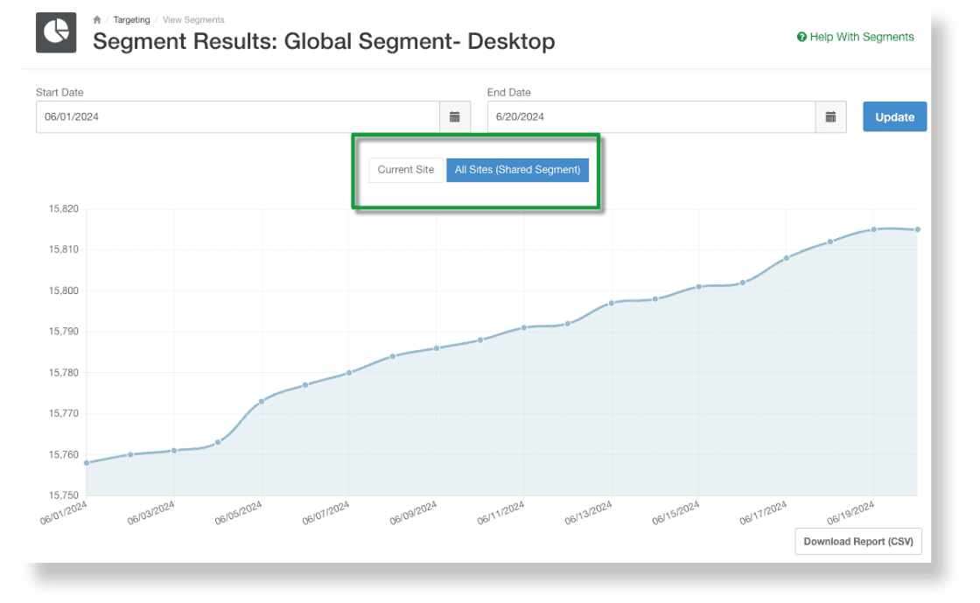This screenshot has height=603, width=980.
Task: Click the home icon in the breadcrumb
Action: coord(97,19)
